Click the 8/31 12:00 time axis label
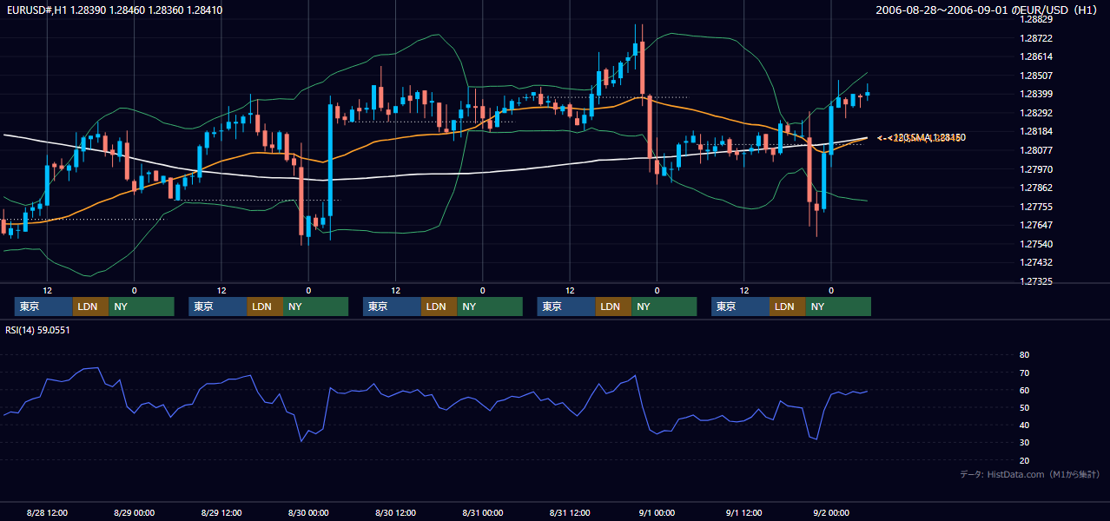This screenshot has height=521, width=1110. click(x=570, y=512)
